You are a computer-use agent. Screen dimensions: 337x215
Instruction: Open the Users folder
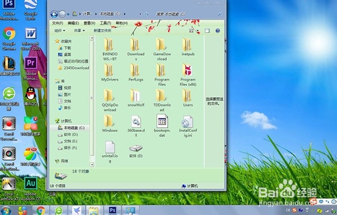click(x=188, y=98)
